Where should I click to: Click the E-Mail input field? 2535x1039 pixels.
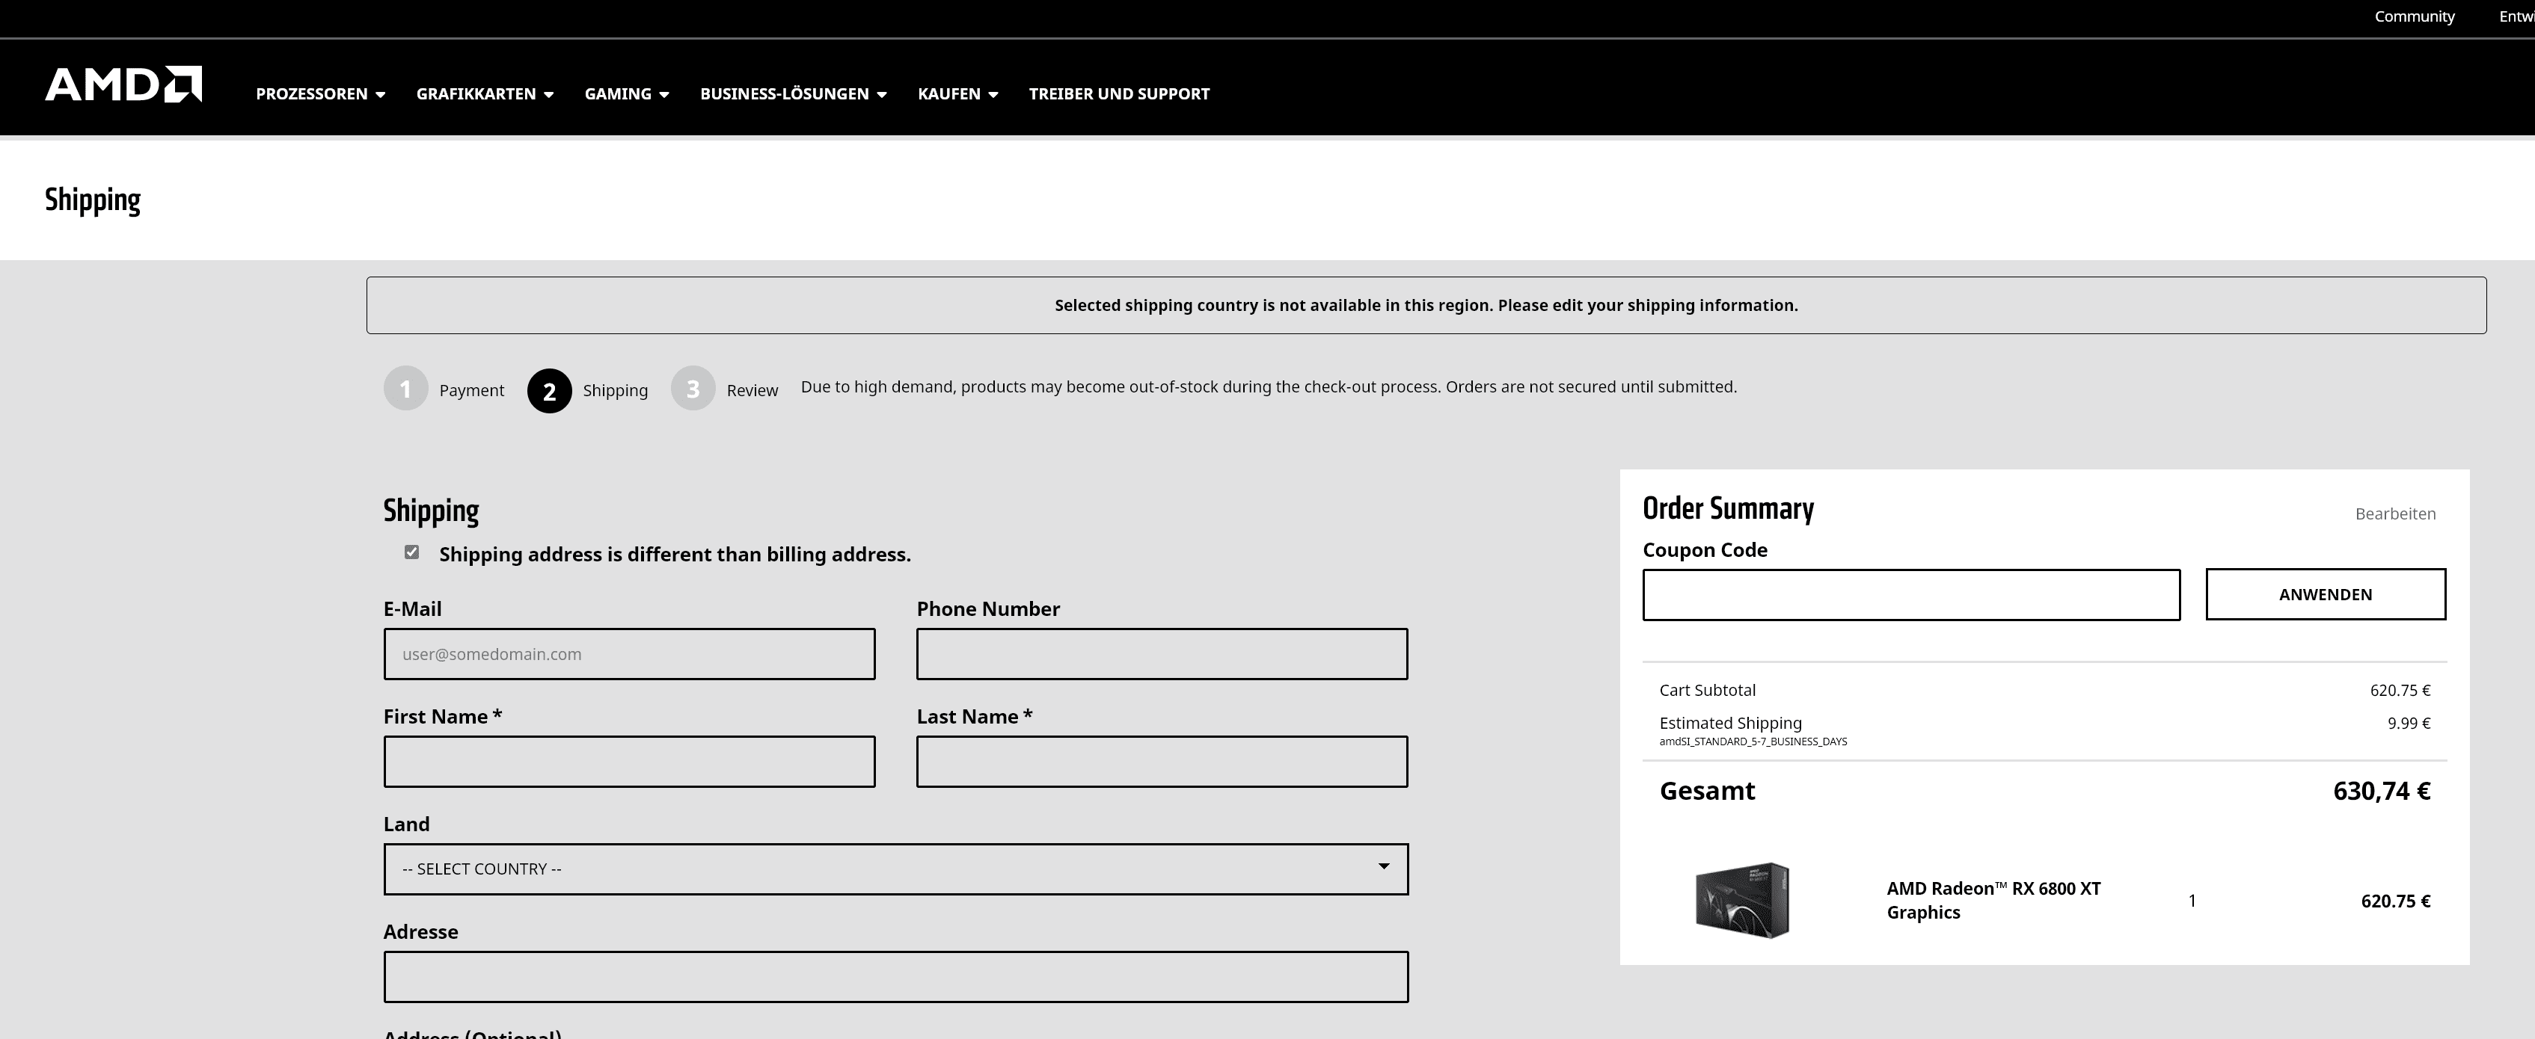tap(629, 655)
